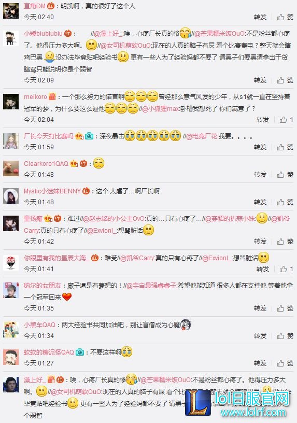Open the @小狐狸max mention
The width and height of the screenshot is (297, 423).
161,109
